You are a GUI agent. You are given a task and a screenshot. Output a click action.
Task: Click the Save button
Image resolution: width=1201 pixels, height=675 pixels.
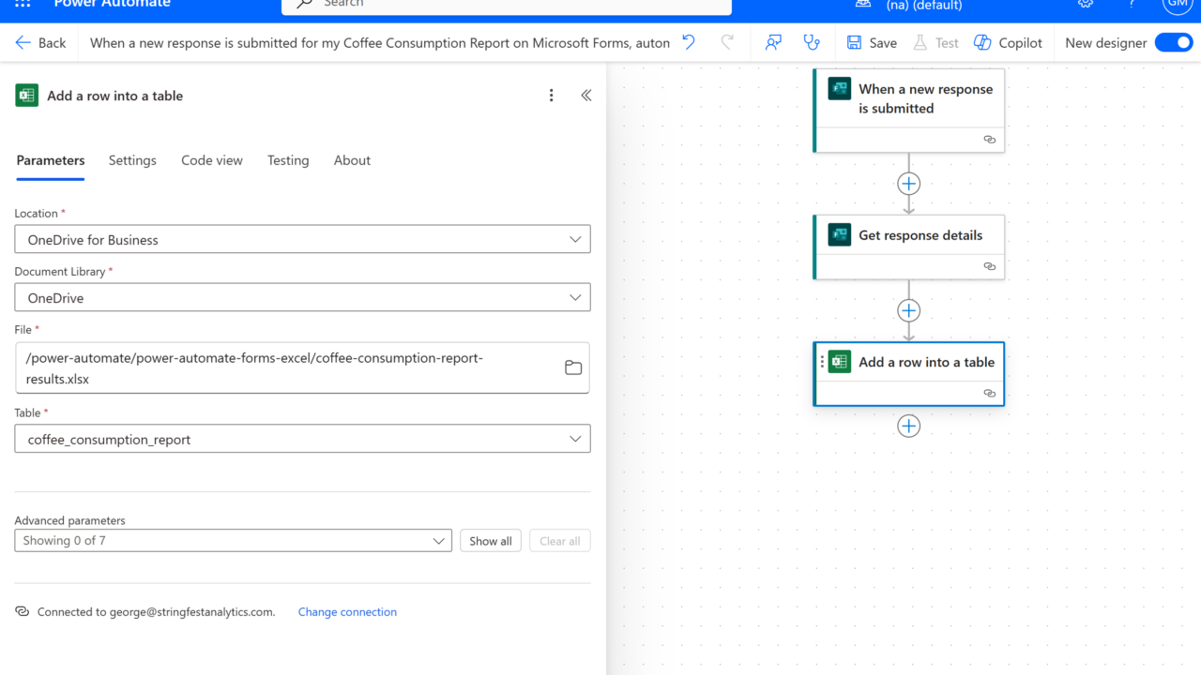[x=872, y=42]
